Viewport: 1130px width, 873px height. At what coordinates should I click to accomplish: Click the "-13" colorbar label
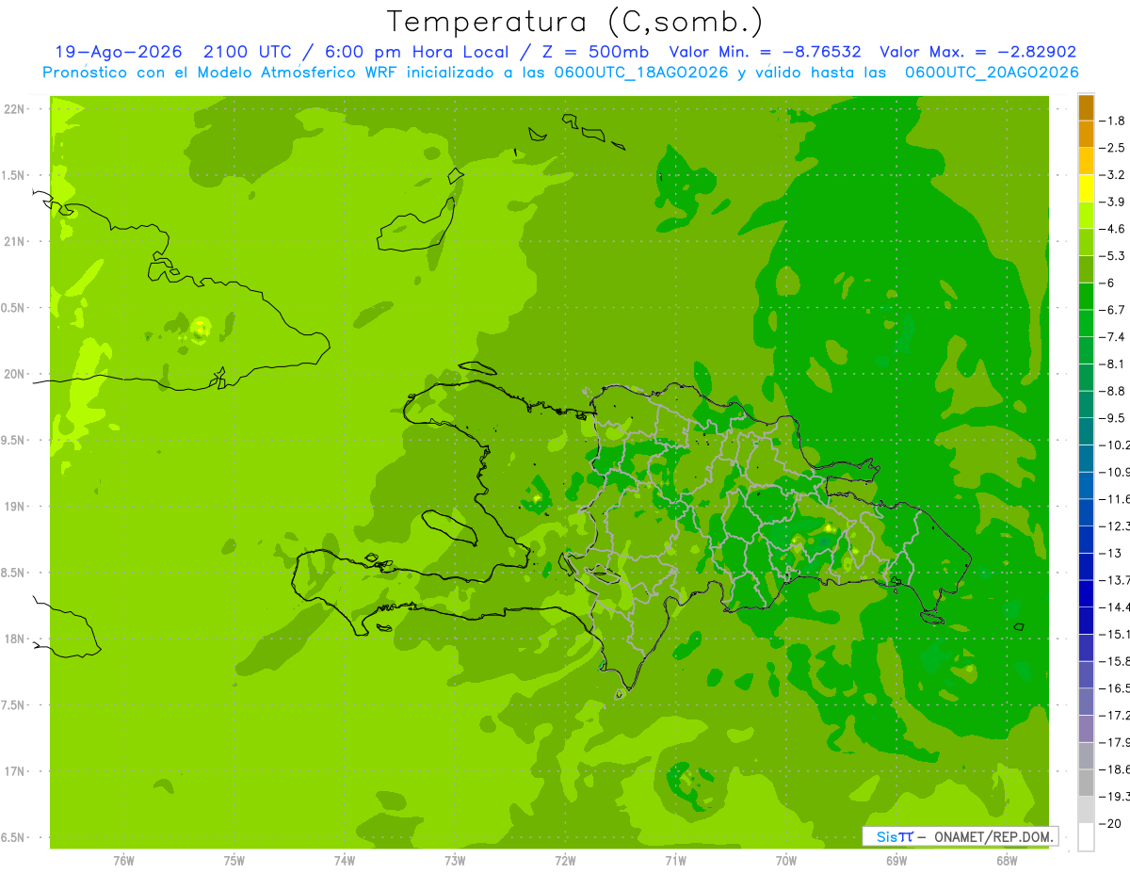[x=1112, y=553]
